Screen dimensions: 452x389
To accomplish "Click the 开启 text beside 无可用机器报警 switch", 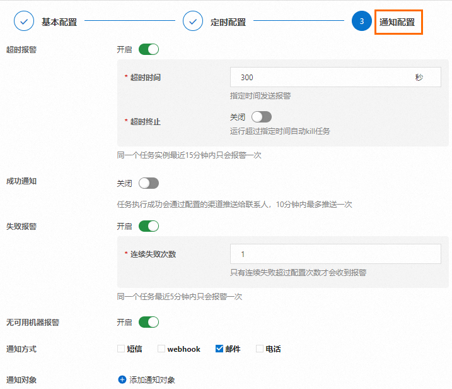I will 124,322.
